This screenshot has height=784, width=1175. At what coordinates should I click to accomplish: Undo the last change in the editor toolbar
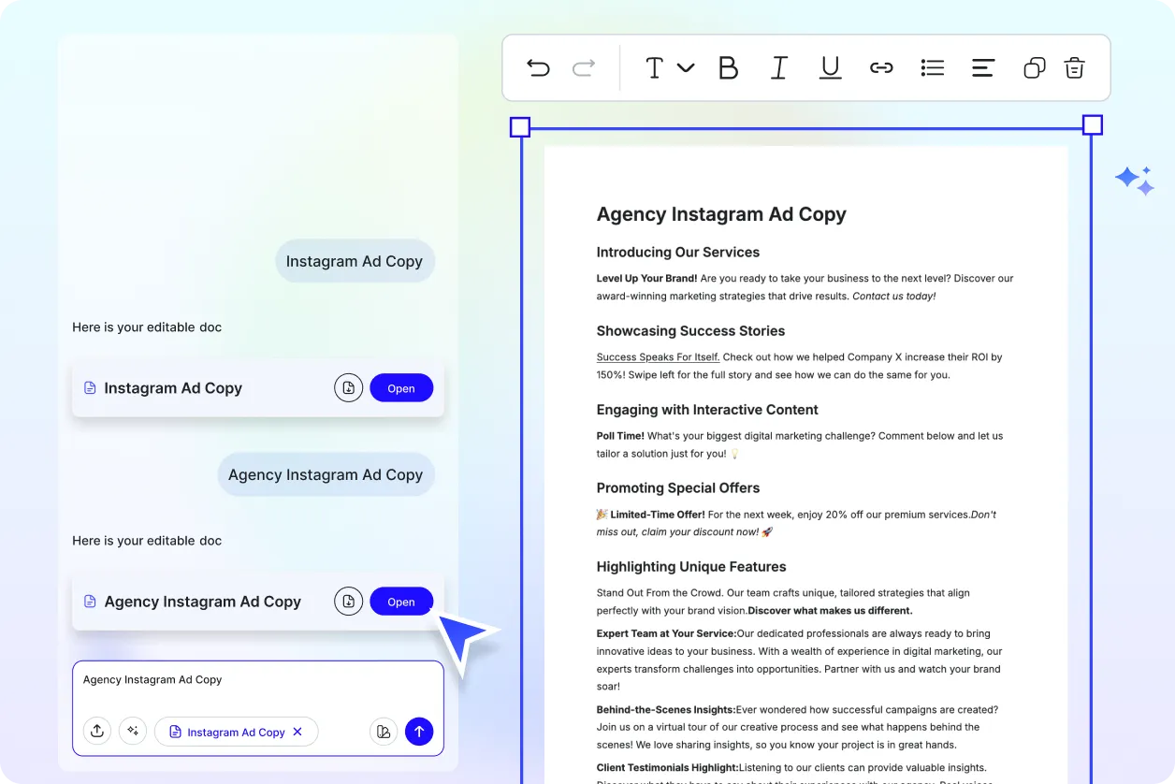(x=538, y=67)
